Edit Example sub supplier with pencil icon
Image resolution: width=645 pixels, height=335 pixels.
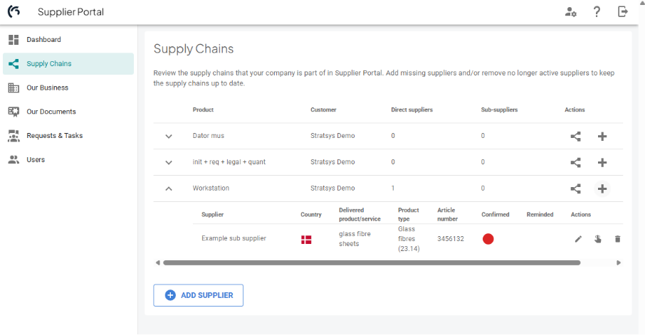pos(578,239)
